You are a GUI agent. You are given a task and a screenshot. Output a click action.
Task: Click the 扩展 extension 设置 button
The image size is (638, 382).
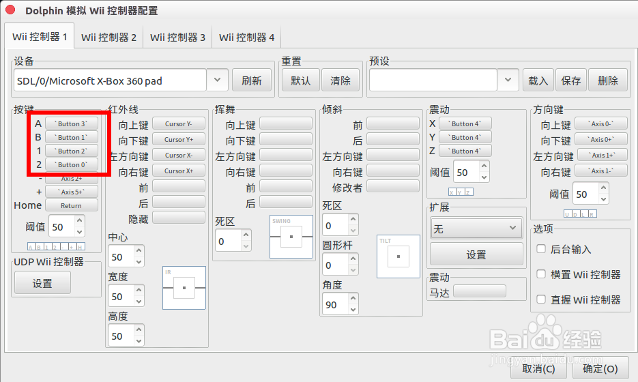[x=476, y=254]
